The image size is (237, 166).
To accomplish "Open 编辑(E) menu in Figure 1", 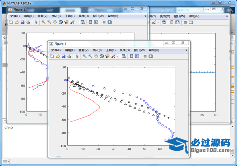I will [x=29, y=16].
